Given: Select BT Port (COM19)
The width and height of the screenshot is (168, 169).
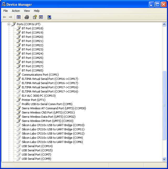Looking at the screenshot, I should pos(33,33).
